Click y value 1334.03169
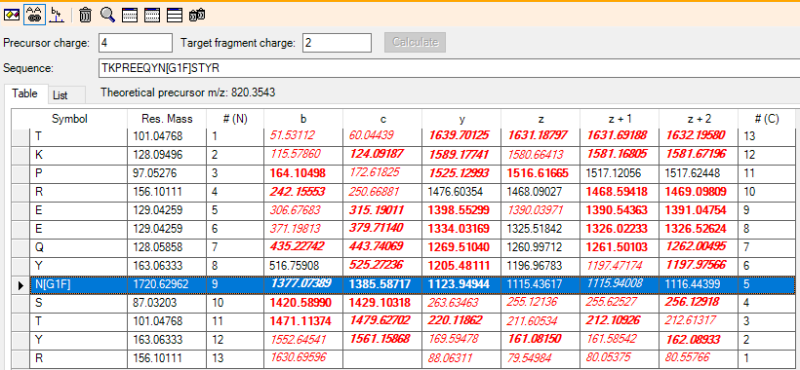 [461, 229]
